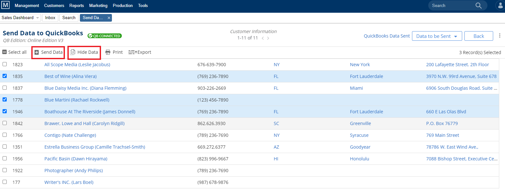Open the Production menu
The width and height of the screenshot is (505, 189).
click(123, 5)
